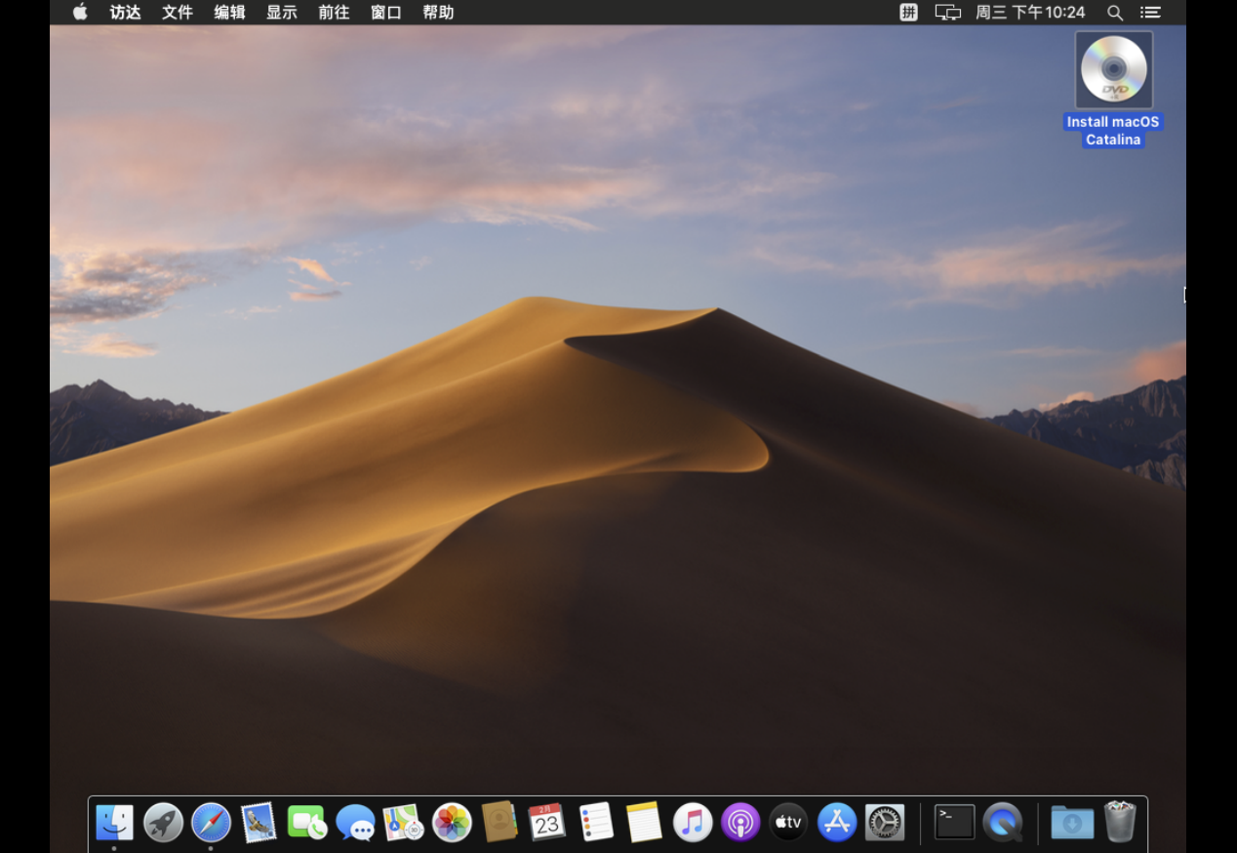Open Calendar icon showing 23
This screenshot has height=853, width=1237.
click(547, 823)
